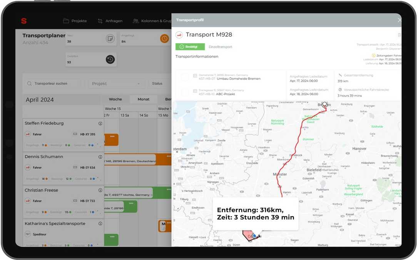Viewport: 418px width, 260px height.
Task: Click the red S logo
Action: (23, 21)
